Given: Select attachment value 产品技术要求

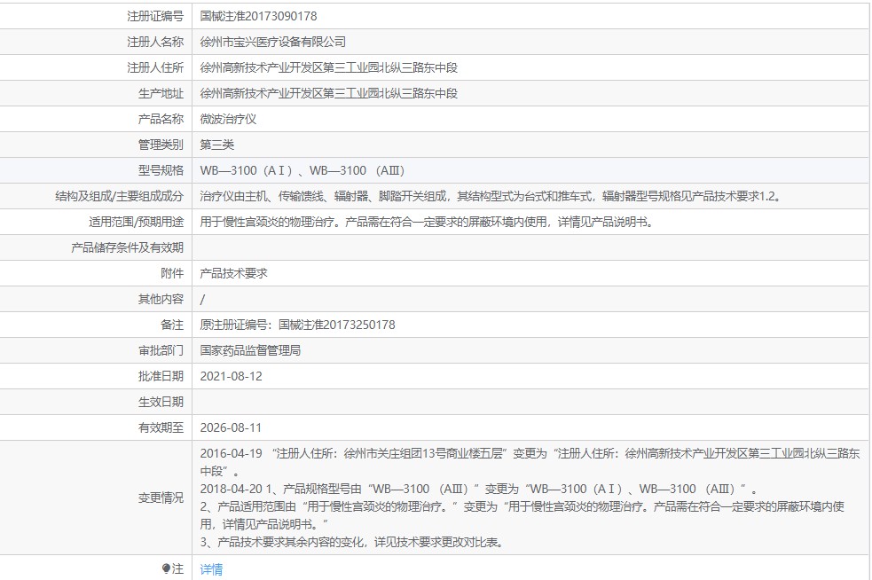Looking at the screenshot, I should coord(233,273).
